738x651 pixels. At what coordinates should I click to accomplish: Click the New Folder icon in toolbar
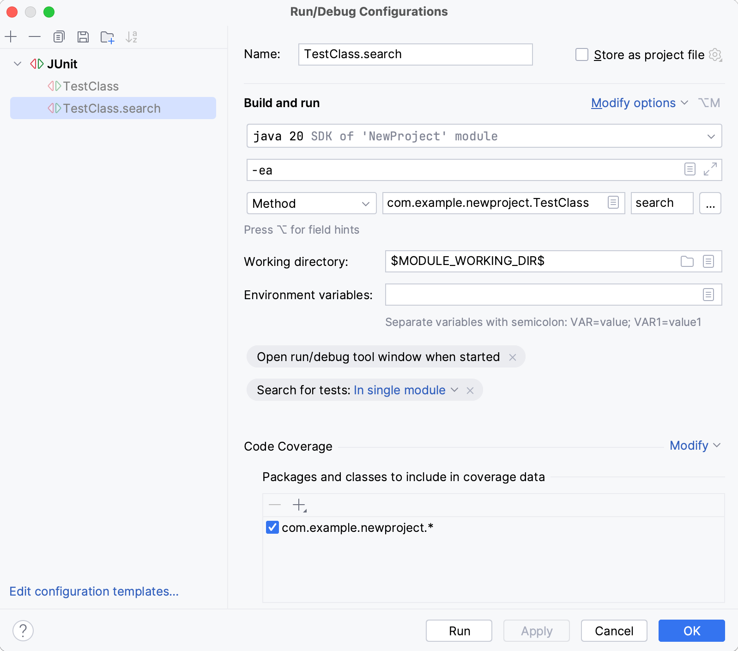107,37
